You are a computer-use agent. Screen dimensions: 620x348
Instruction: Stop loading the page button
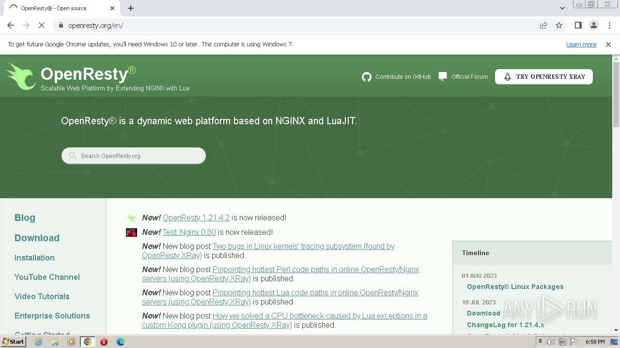coord(42,25)
